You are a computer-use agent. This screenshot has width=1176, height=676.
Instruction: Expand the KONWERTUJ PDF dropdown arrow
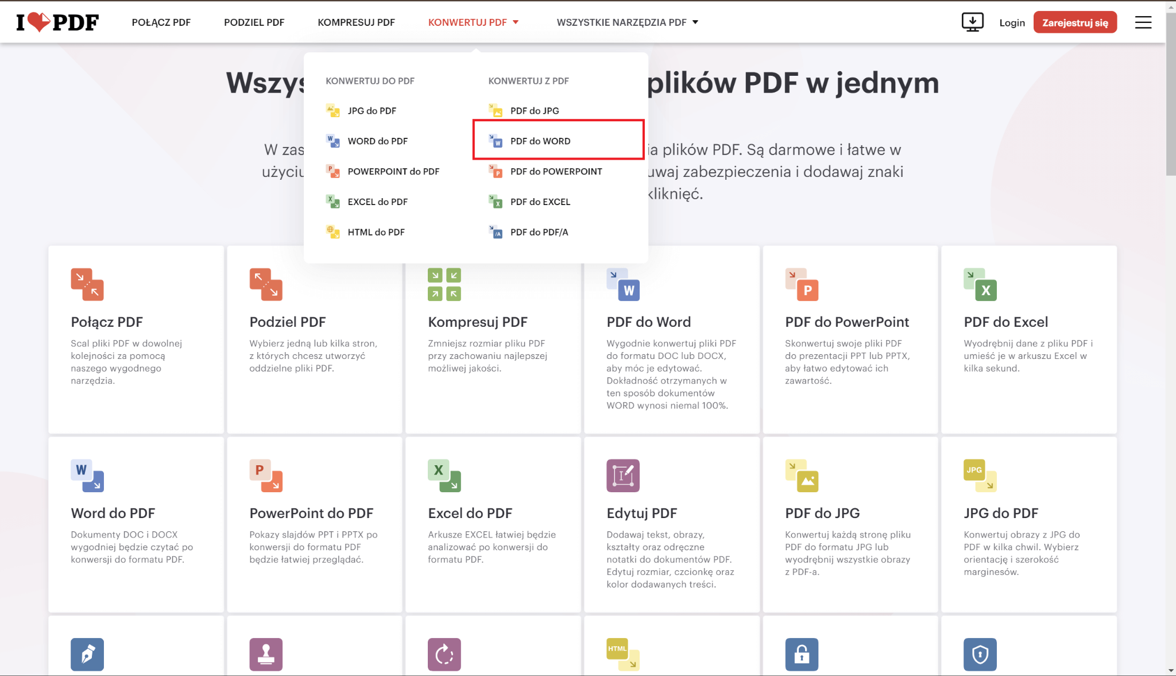[515, 22]
